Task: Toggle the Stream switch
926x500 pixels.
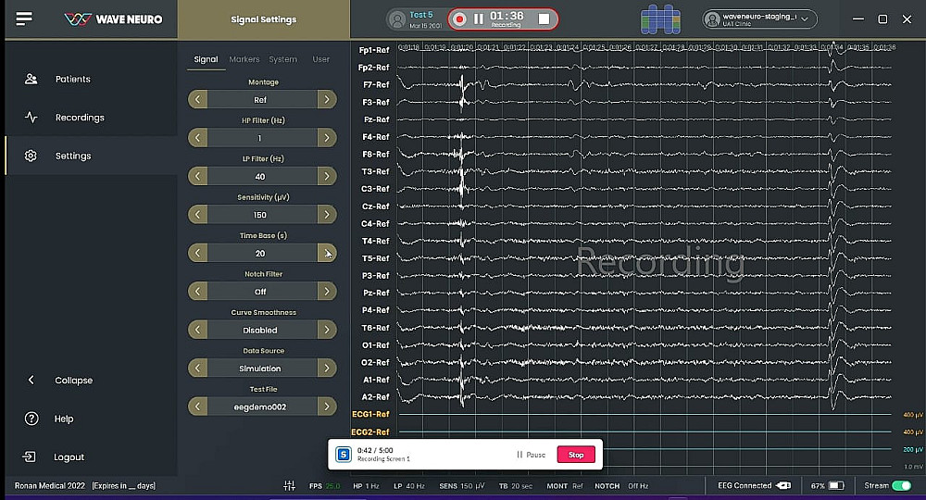Action: pos(901,486)
